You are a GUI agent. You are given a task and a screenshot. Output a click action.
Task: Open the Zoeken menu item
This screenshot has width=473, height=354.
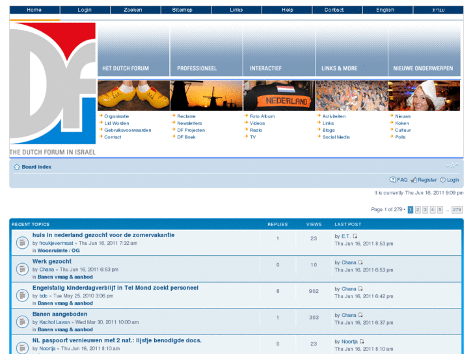(135, 10)
